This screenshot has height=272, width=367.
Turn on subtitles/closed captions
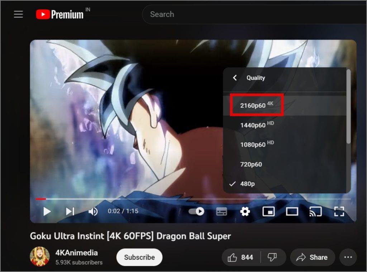[221, 212]
